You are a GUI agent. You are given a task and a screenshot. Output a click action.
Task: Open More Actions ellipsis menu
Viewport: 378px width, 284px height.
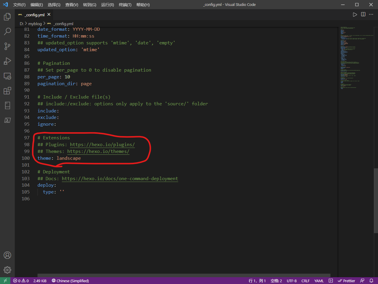[x=371, y=14]
